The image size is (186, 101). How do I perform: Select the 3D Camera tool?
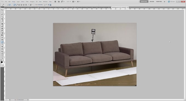pyautogui.click(x=2, y=54)
